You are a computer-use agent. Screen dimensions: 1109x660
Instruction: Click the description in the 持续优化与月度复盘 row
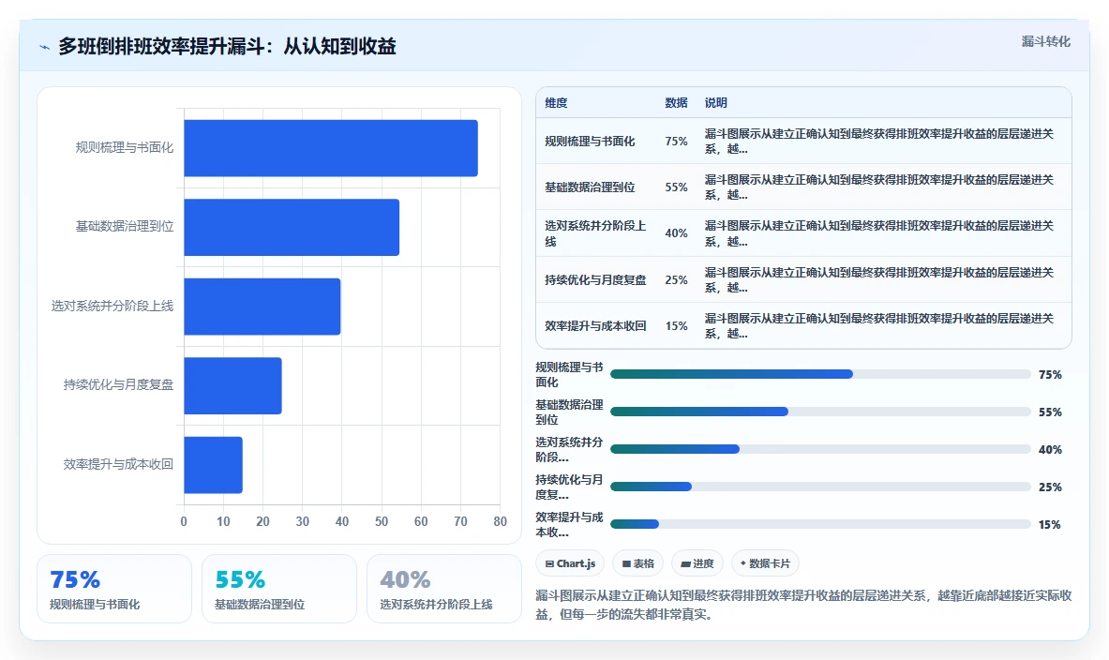pyautogui.click(x=879, y=280)
